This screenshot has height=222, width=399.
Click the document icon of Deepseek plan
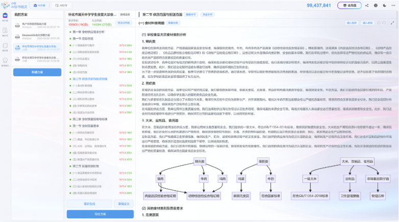[x=17, y=36]
